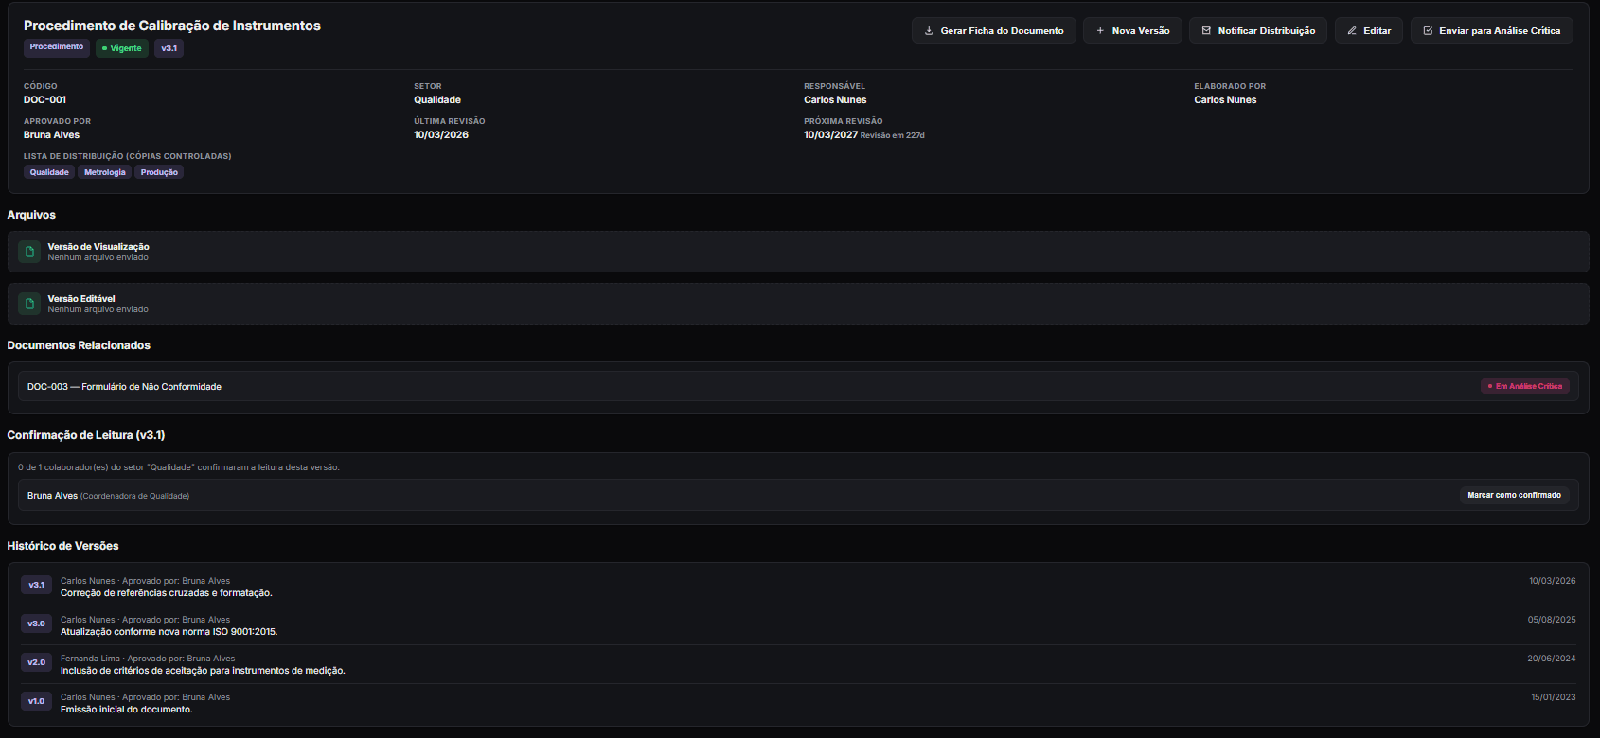This screenshot has height=738, width=1600.
Task: Click the Procedimento type tag
Action: 57,47
